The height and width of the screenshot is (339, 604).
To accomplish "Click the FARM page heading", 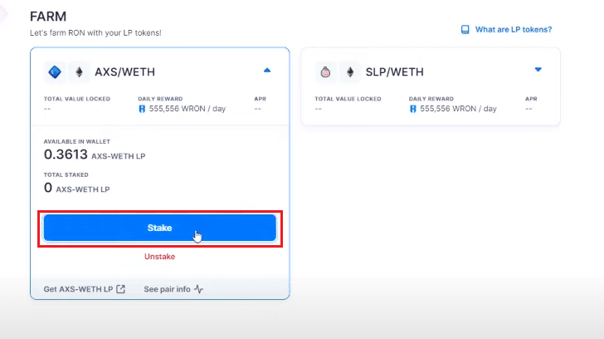I will 48,17.
